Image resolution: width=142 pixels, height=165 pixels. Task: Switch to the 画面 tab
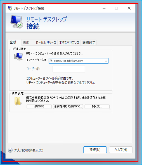[26, 43]
